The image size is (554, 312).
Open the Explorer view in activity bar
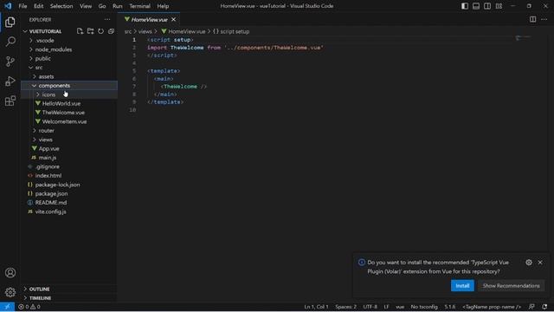point(10,23)
